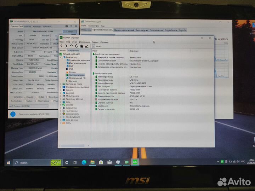Click the AIDA64 up-level arrow icon
Screen dimensions: 255x191
pyautogui.click(x=71, y=46)
